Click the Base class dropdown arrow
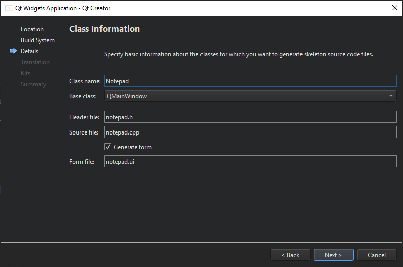 coord(391,96)
